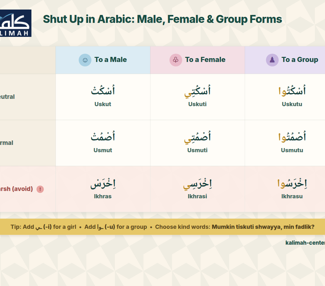This screenshot has width=325, height=286.
Task: Click the Arabic word above Usmuti
Action: pos(197,137)
